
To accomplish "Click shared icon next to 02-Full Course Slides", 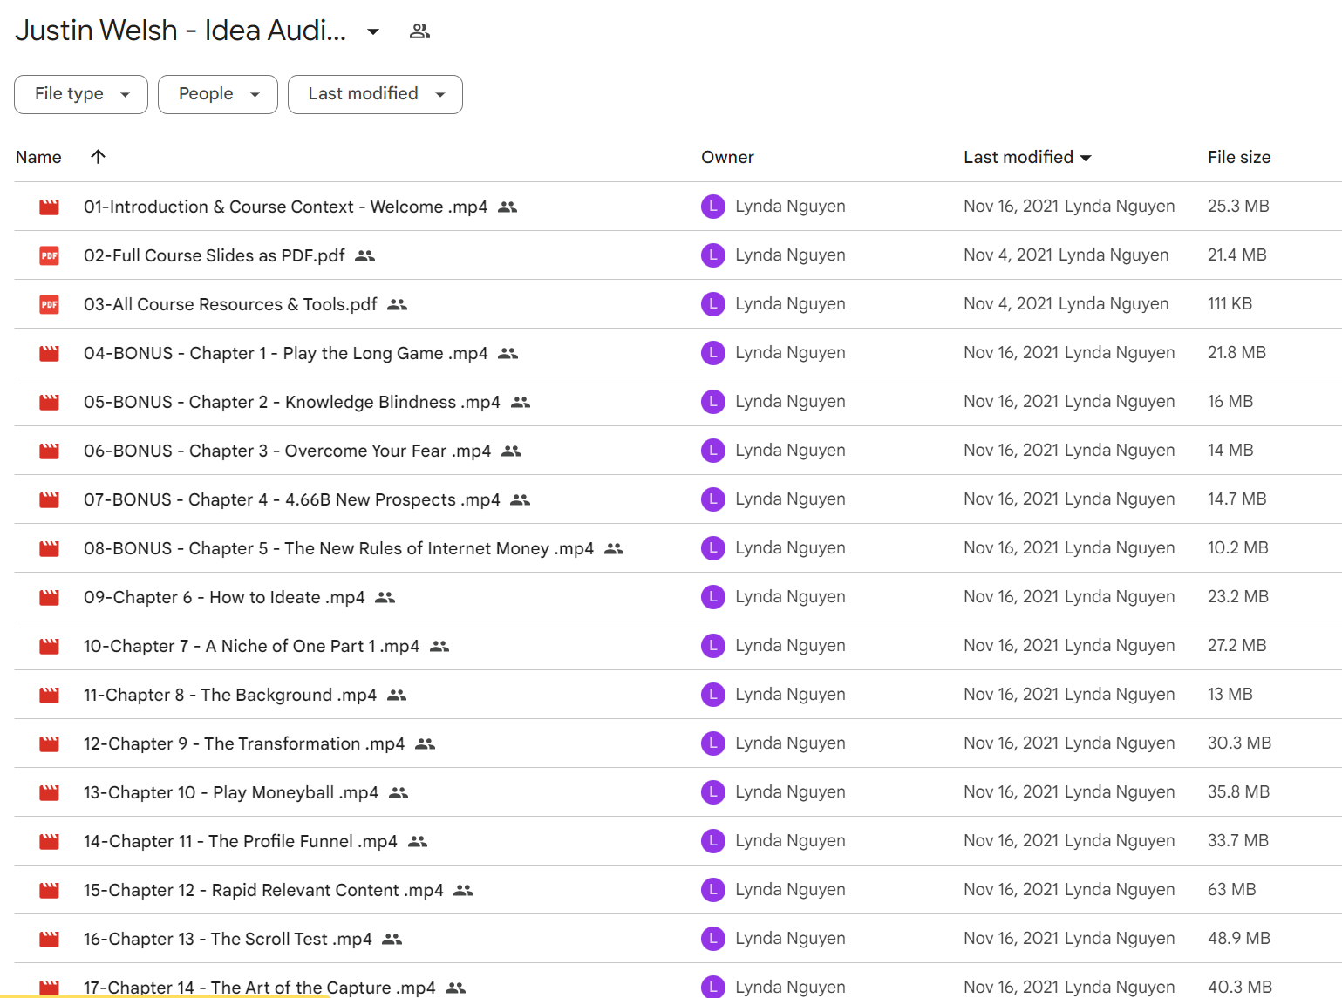I will [x=365, y=256].
